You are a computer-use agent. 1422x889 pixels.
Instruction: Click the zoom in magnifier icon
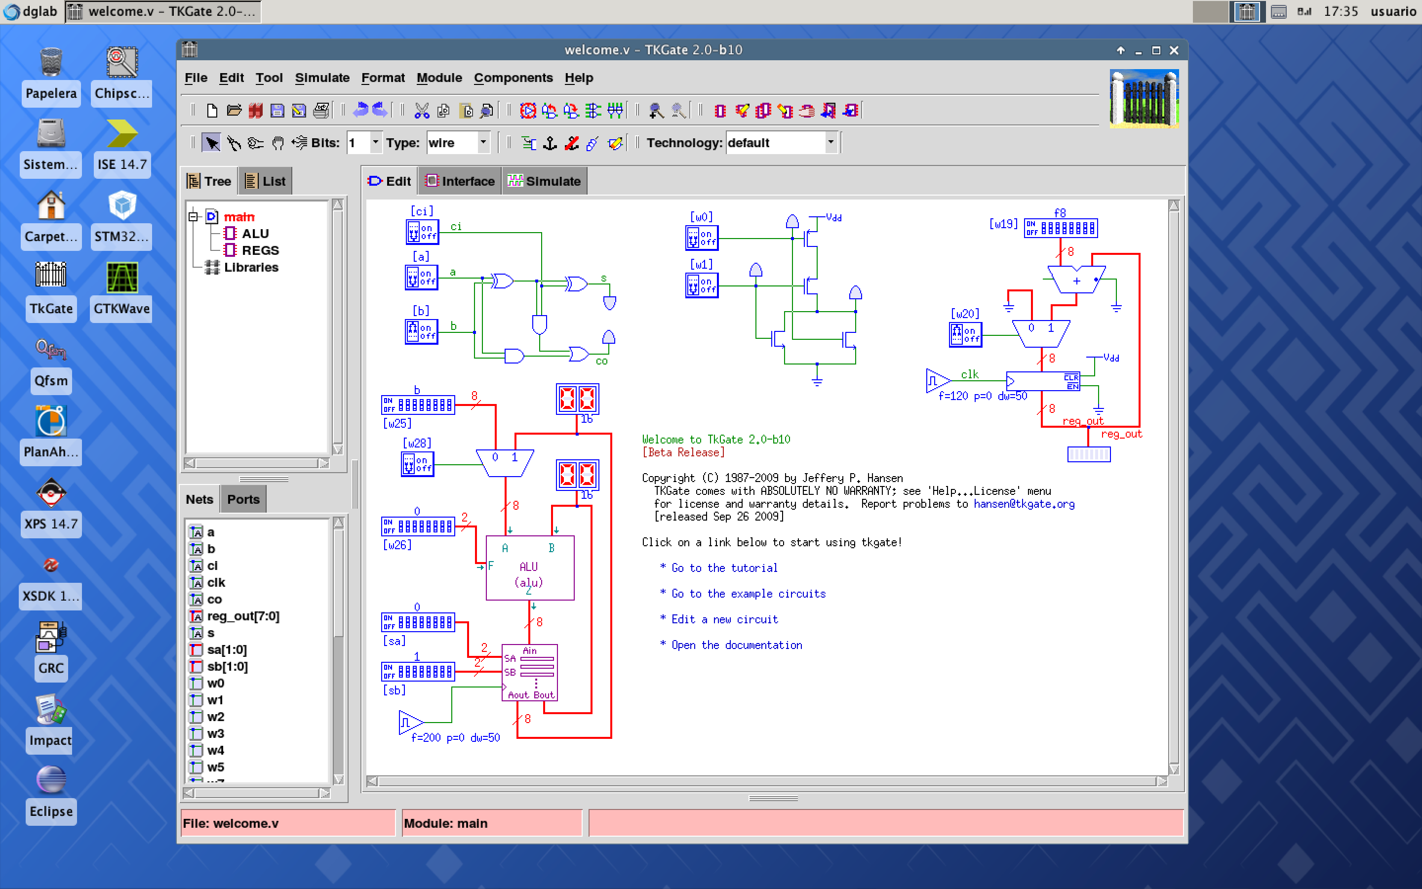coord(656,111)
